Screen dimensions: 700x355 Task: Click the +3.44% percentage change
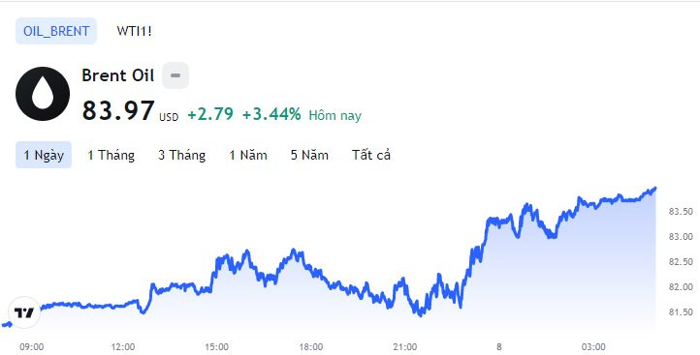coord(271,114)
